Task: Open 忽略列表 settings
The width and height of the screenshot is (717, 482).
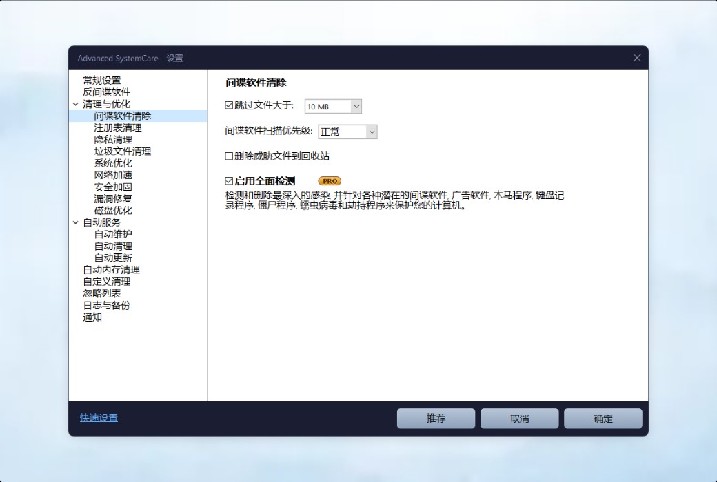Action: [x=102, y=294]
